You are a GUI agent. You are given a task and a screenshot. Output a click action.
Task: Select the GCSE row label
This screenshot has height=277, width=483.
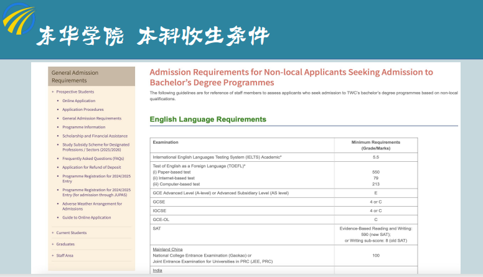tap(159, 202)
